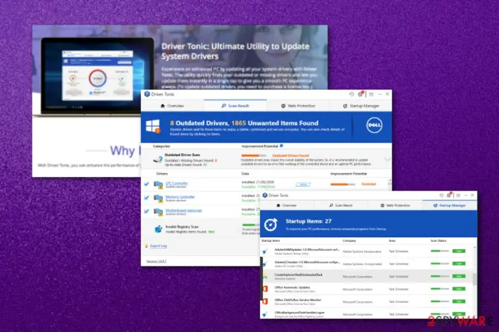Select Startup Manager tab in front window
Viewport: 499px width, 332px height.
(x=450, y=206)
